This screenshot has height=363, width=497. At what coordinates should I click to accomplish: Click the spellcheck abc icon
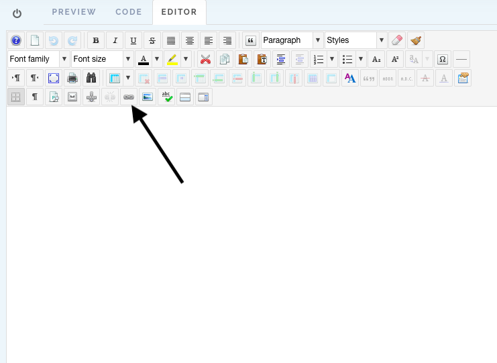(166, 97)
